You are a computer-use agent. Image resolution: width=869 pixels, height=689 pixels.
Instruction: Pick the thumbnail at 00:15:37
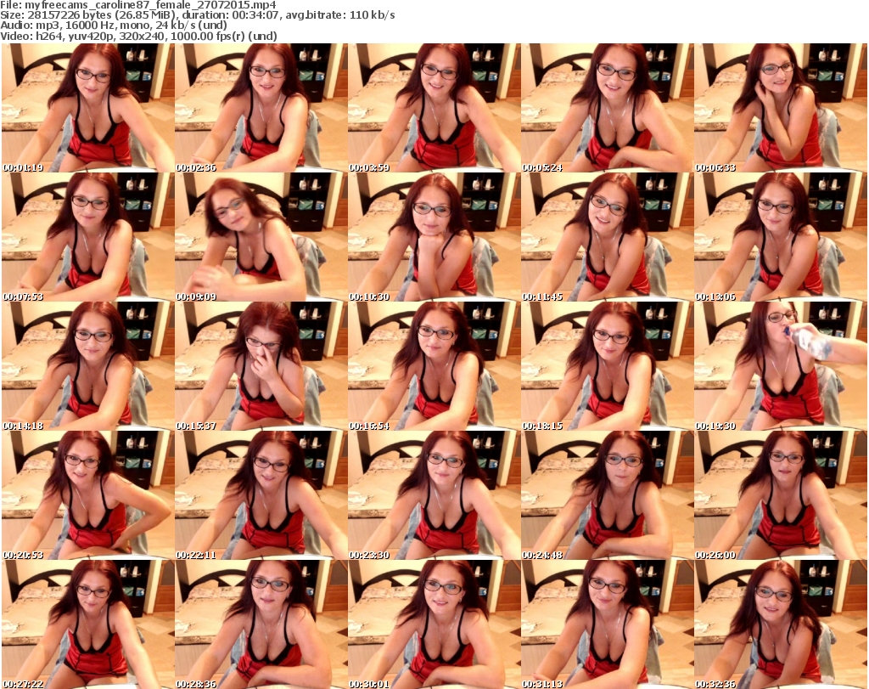coord(261,366)
